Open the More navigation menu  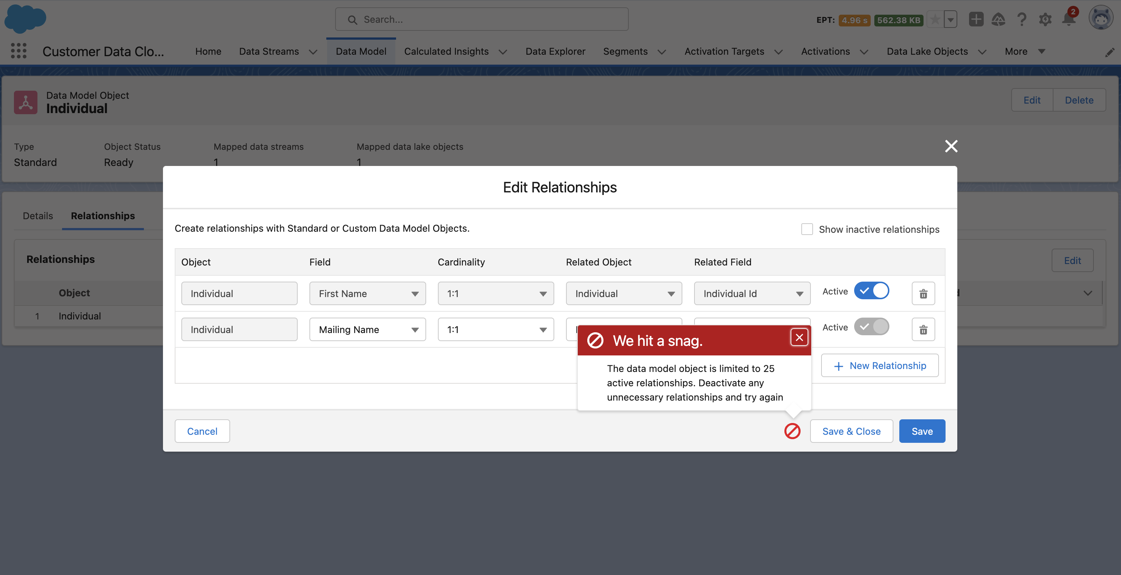(x=1024, y=51)
